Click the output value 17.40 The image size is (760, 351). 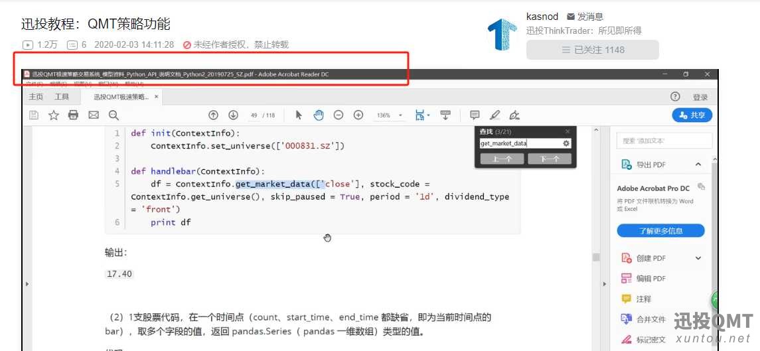click(x=119, y=274)
